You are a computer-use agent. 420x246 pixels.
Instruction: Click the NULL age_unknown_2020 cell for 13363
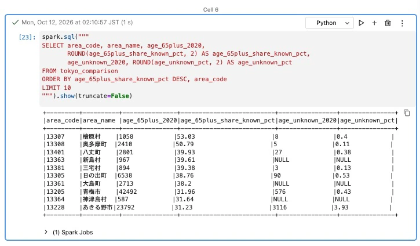[x=282, y=160]
